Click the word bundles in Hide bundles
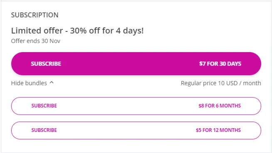 (36, 83)
